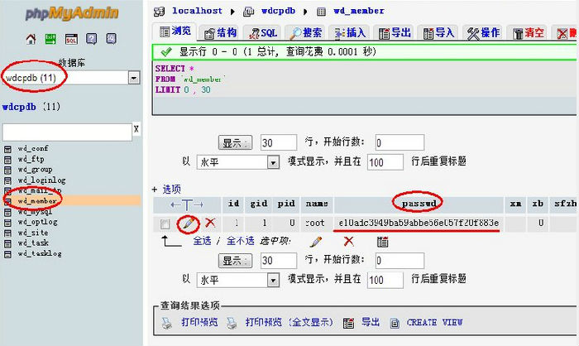Click the log out icon beside home

[x=51, y=39]
